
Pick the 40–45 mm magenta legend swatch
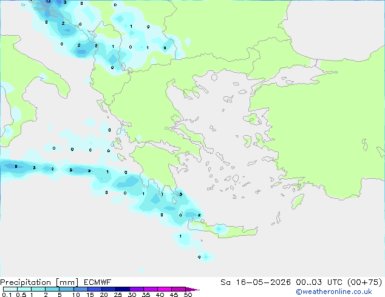(165, 289)
